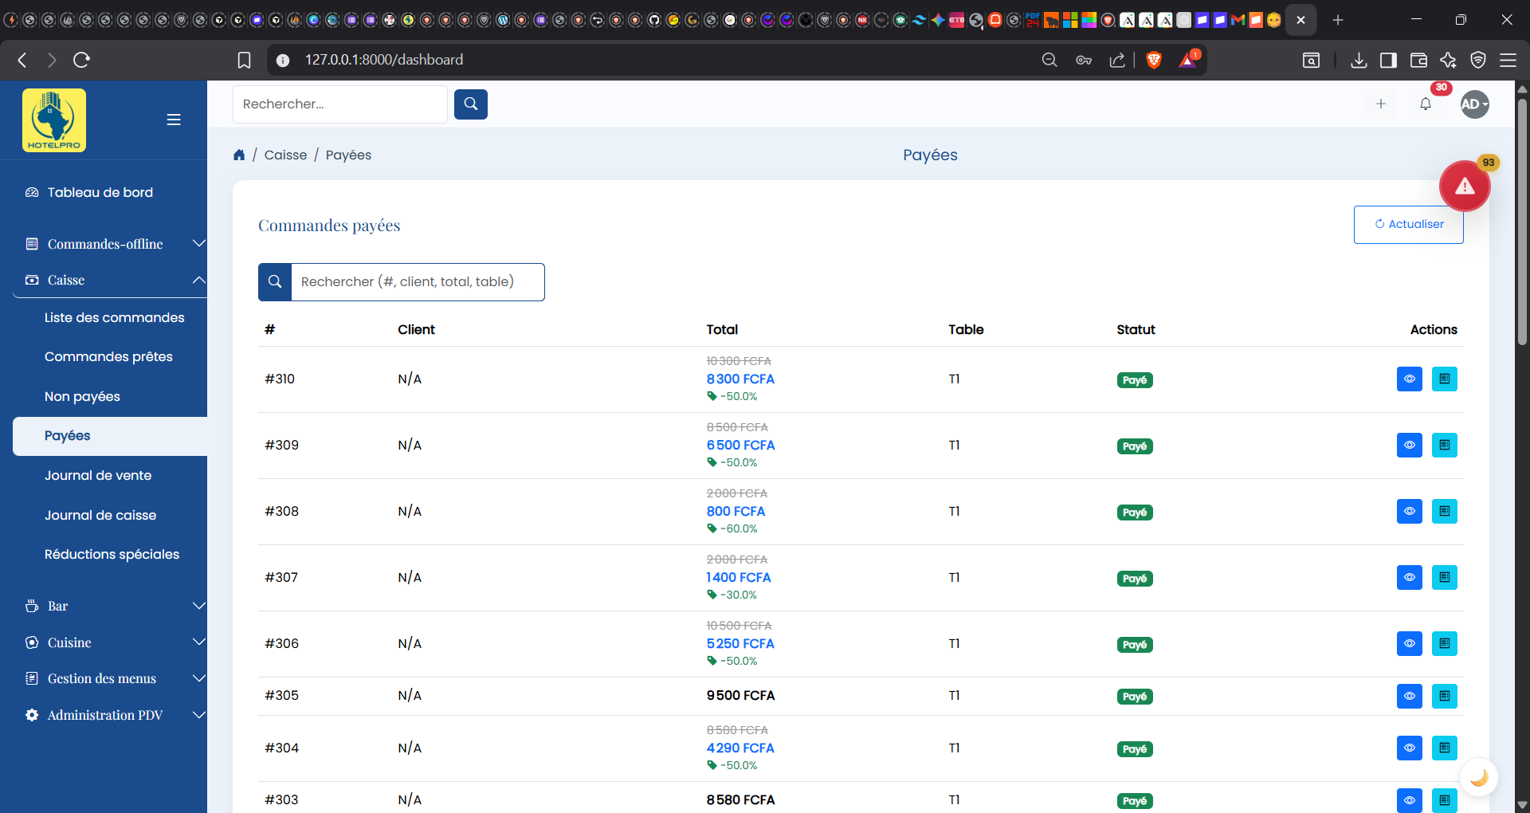Click the blue global search button

tap(471, 104)
